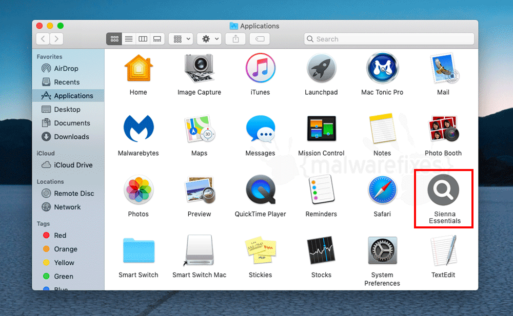Select the Messages speech bubble icon
This screenshot has height=316, width=513.
pos(261,129)
